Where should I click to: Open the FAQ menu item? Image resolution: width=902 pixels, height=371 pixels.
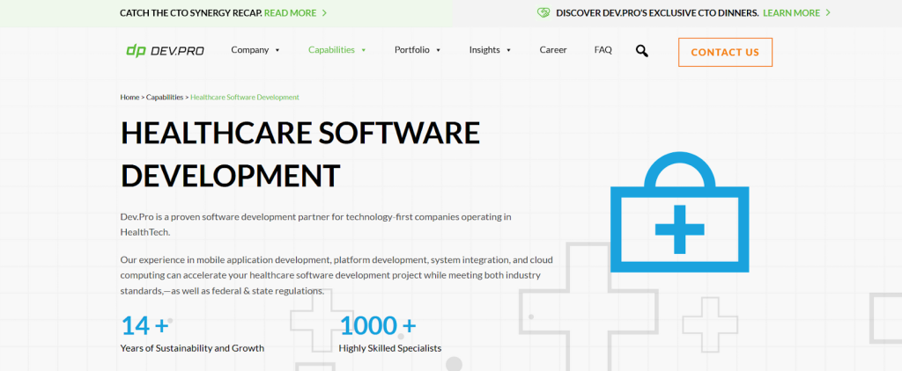pyautogui.click(x=603, y=50)
